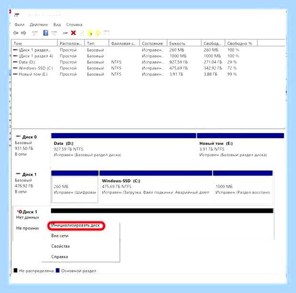Open the Вид menu
This screenshot has width=296, height=293.
click(x=57, y=25)
